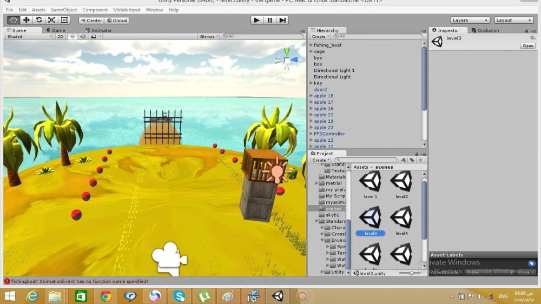Click search by label icon in Project

pyautogui.click(x=412, y=160)
